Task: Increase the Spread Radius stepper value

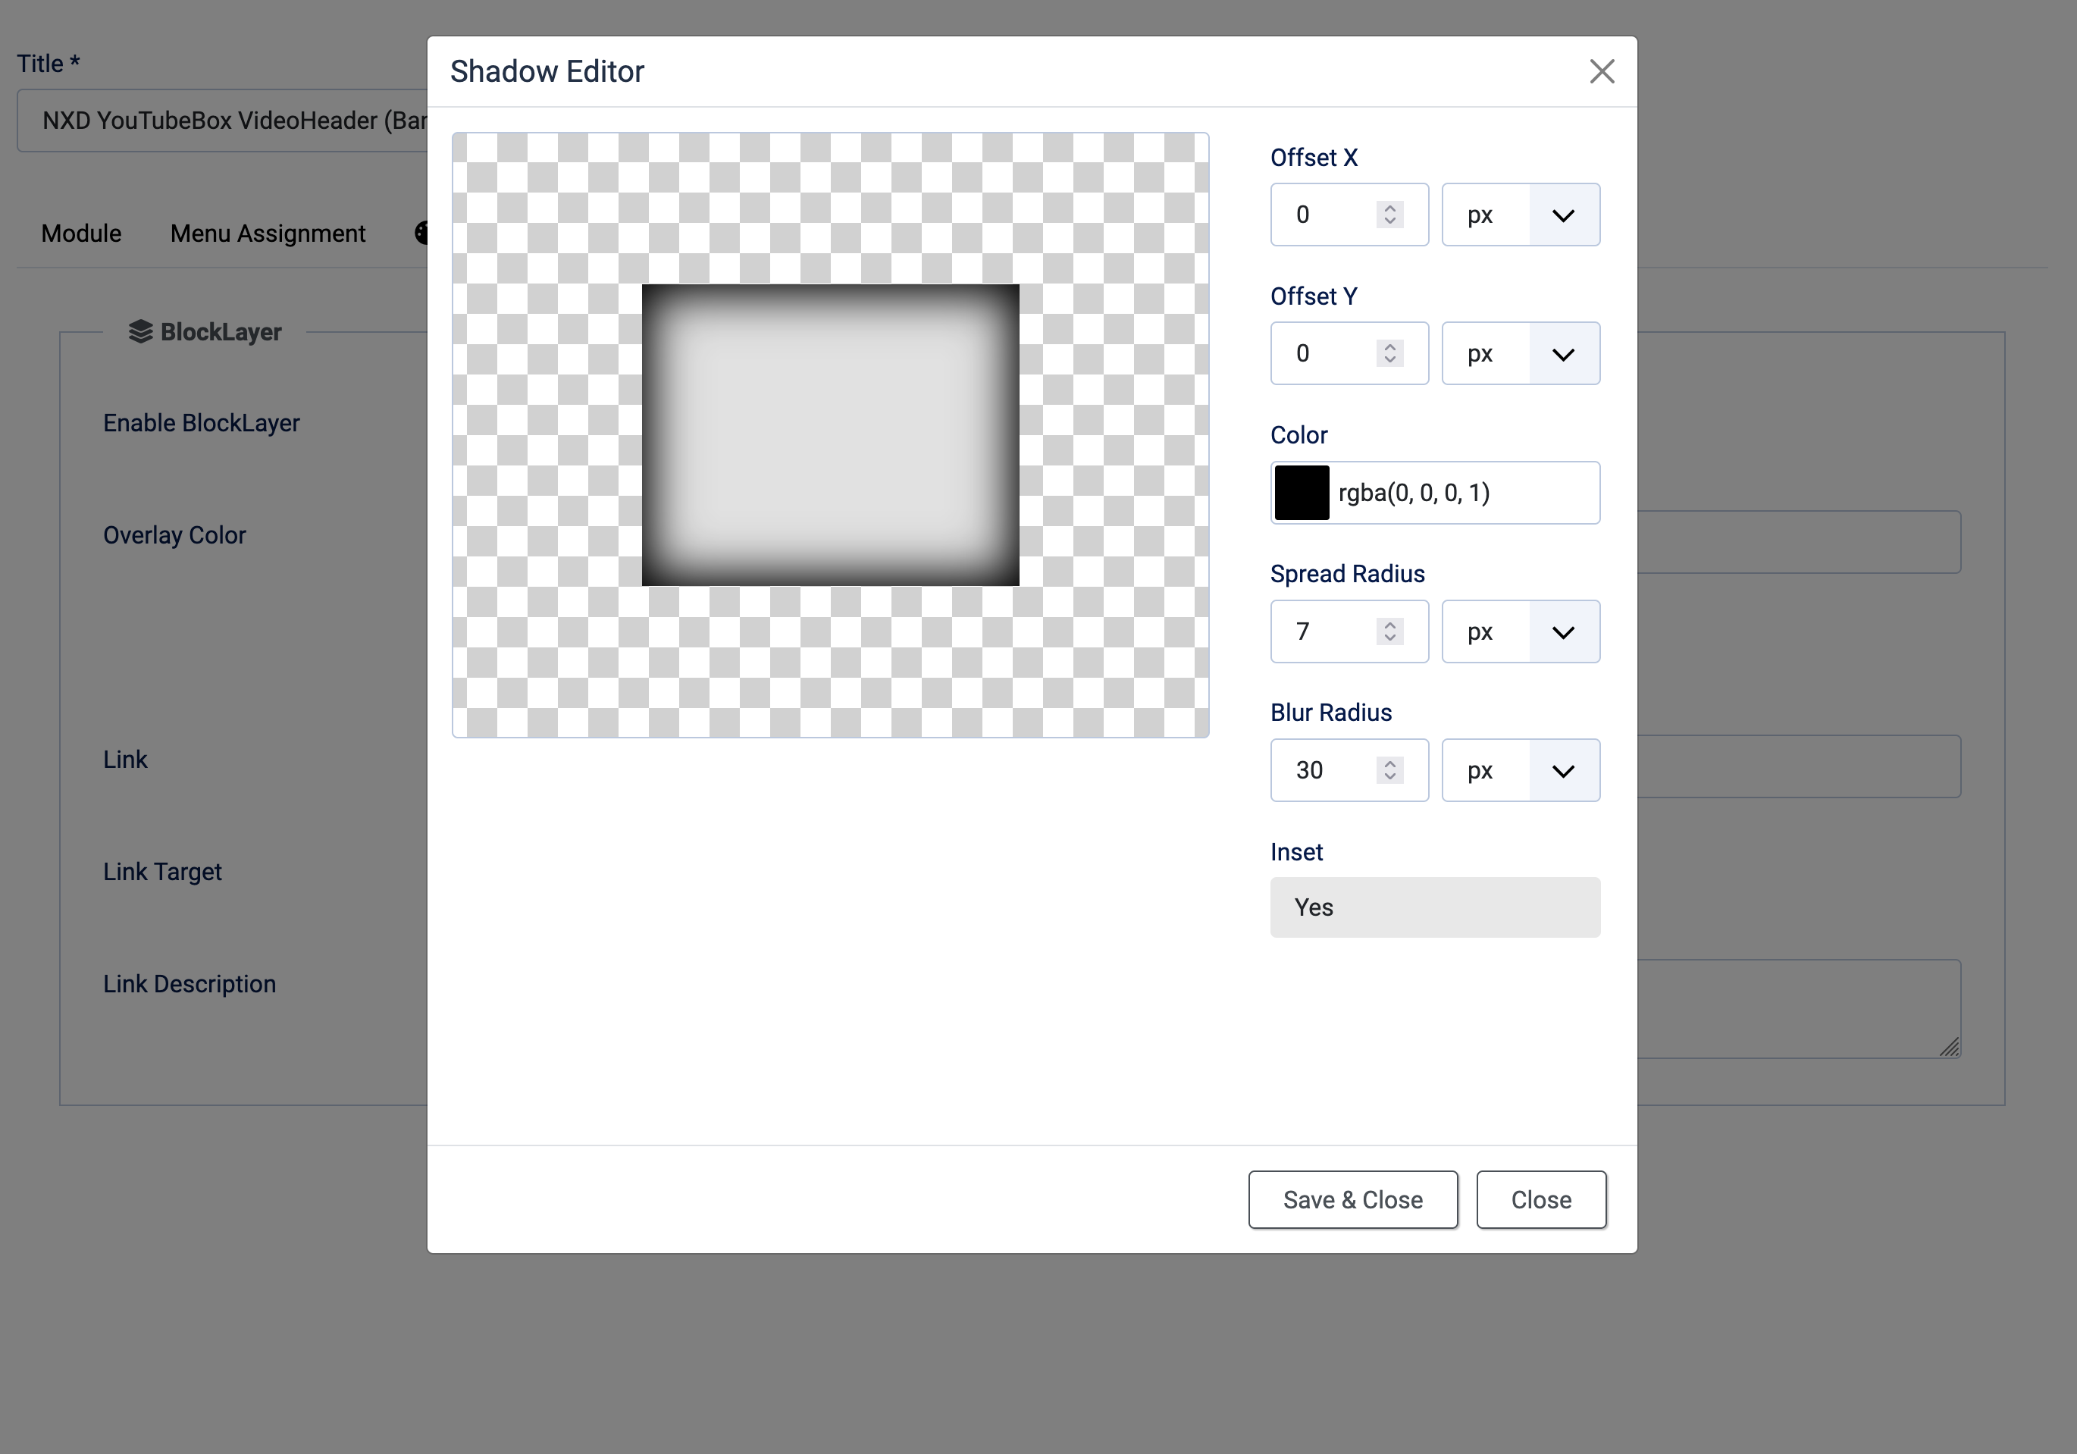Action: [1389, 625]
